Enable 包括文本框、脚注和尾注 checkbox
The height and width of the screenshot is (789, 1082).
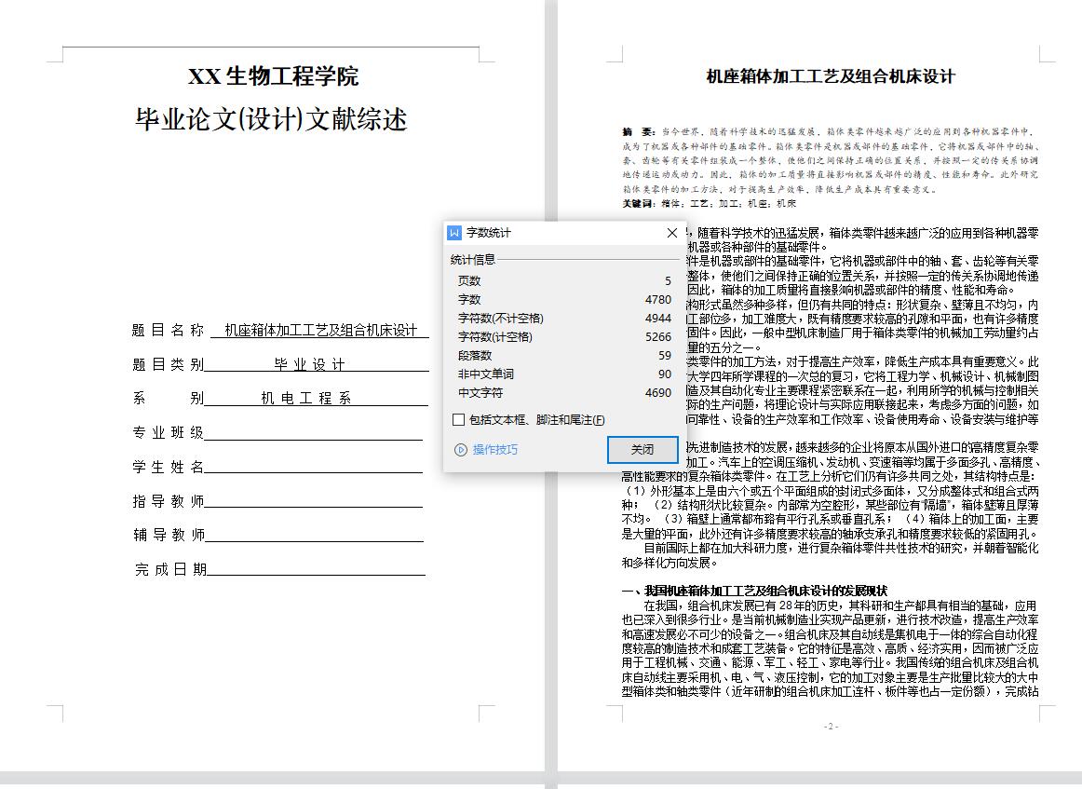[x=458, y=420]
